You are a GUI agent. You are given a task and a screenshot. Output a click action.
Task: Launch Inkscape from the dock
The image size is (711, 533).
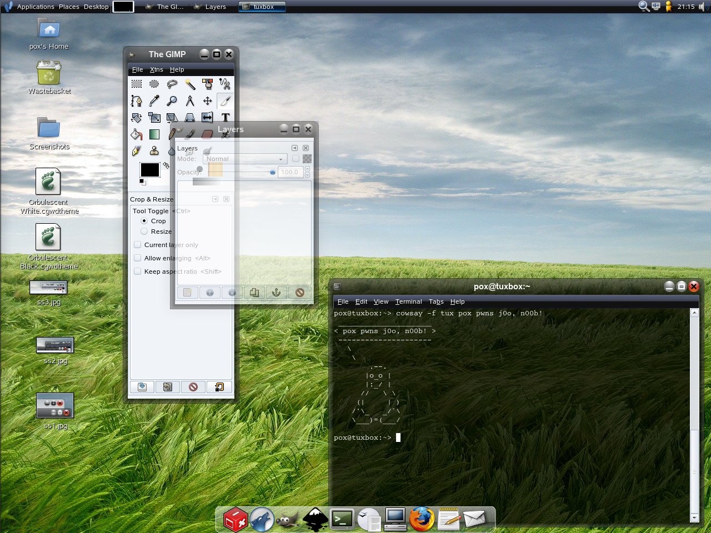point(315,520)
